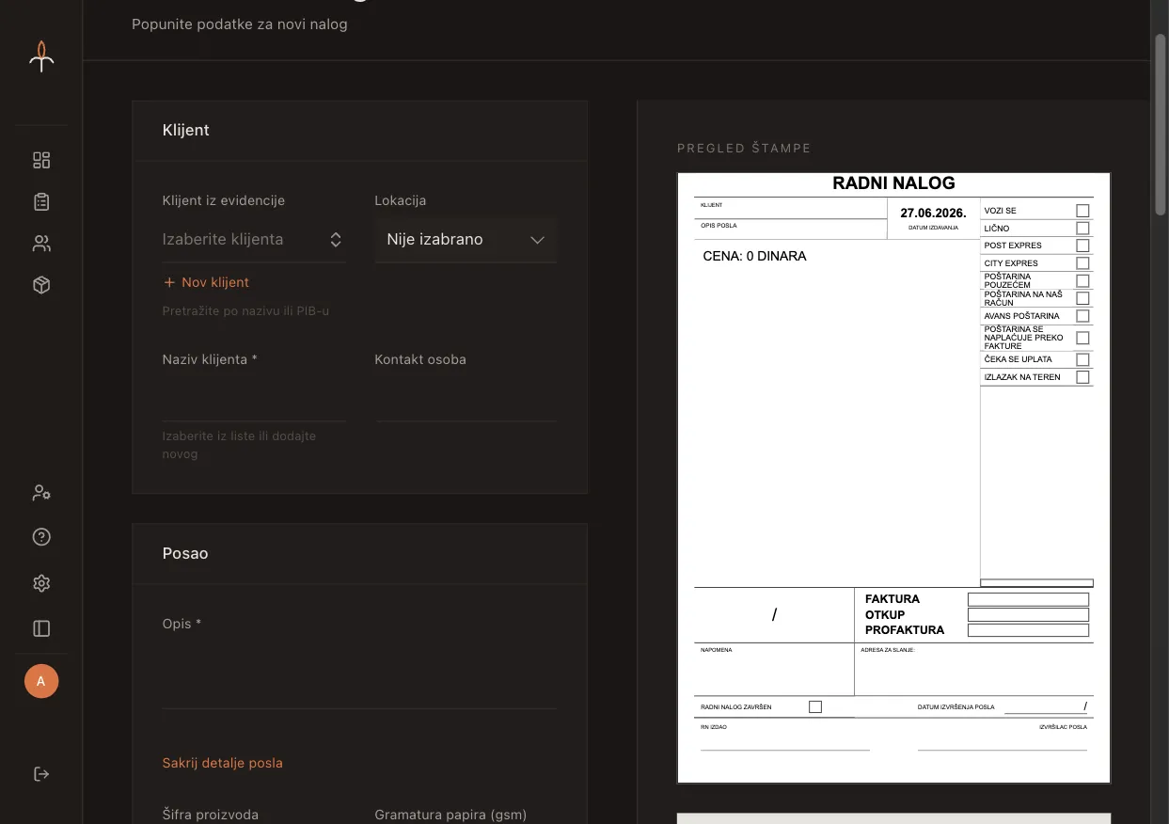Click the CENA: 0 DINARA text

click(754, 256)
